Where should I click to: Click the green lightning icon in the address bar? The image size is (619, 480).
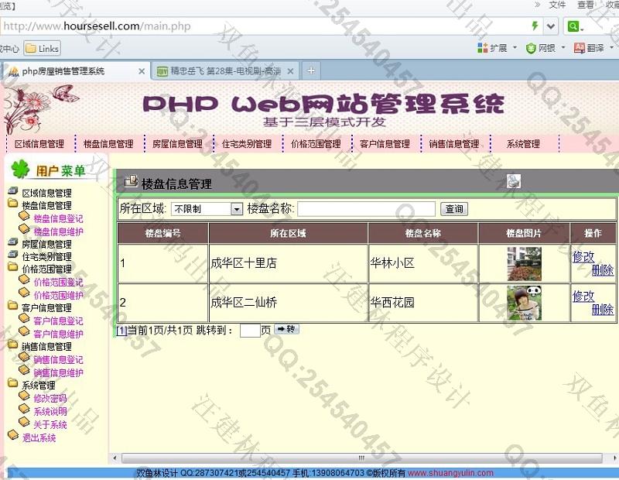pos(535,26)
